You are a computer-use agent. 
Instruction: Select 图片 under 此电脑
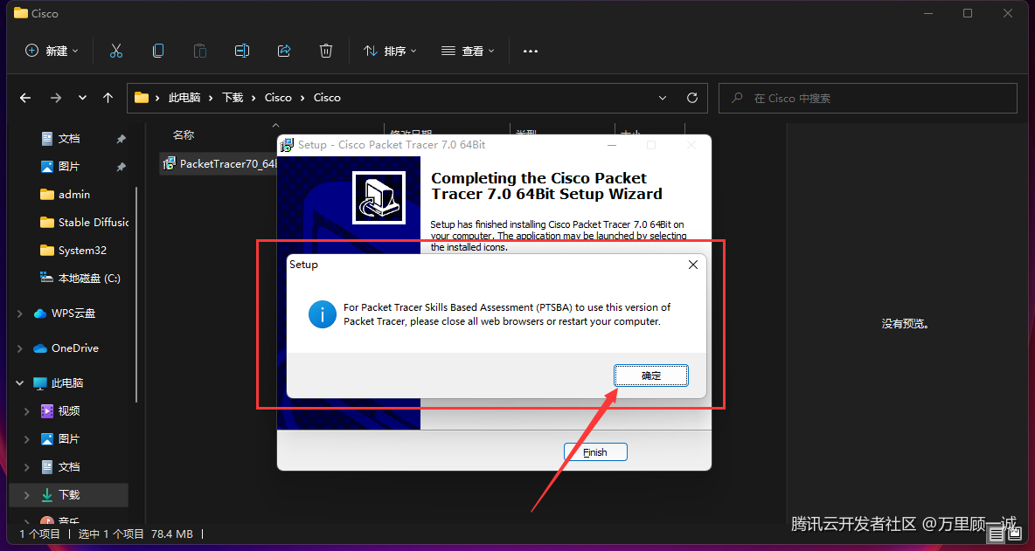click(x=69, y=438)
